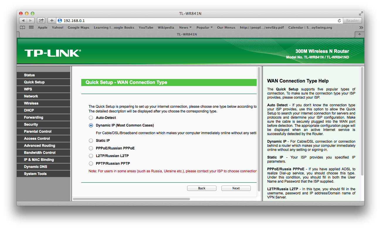The height and width of the screenshot is (229, 381).
Task: Click the Back button in setup
Action: click(x=202, y=188)
